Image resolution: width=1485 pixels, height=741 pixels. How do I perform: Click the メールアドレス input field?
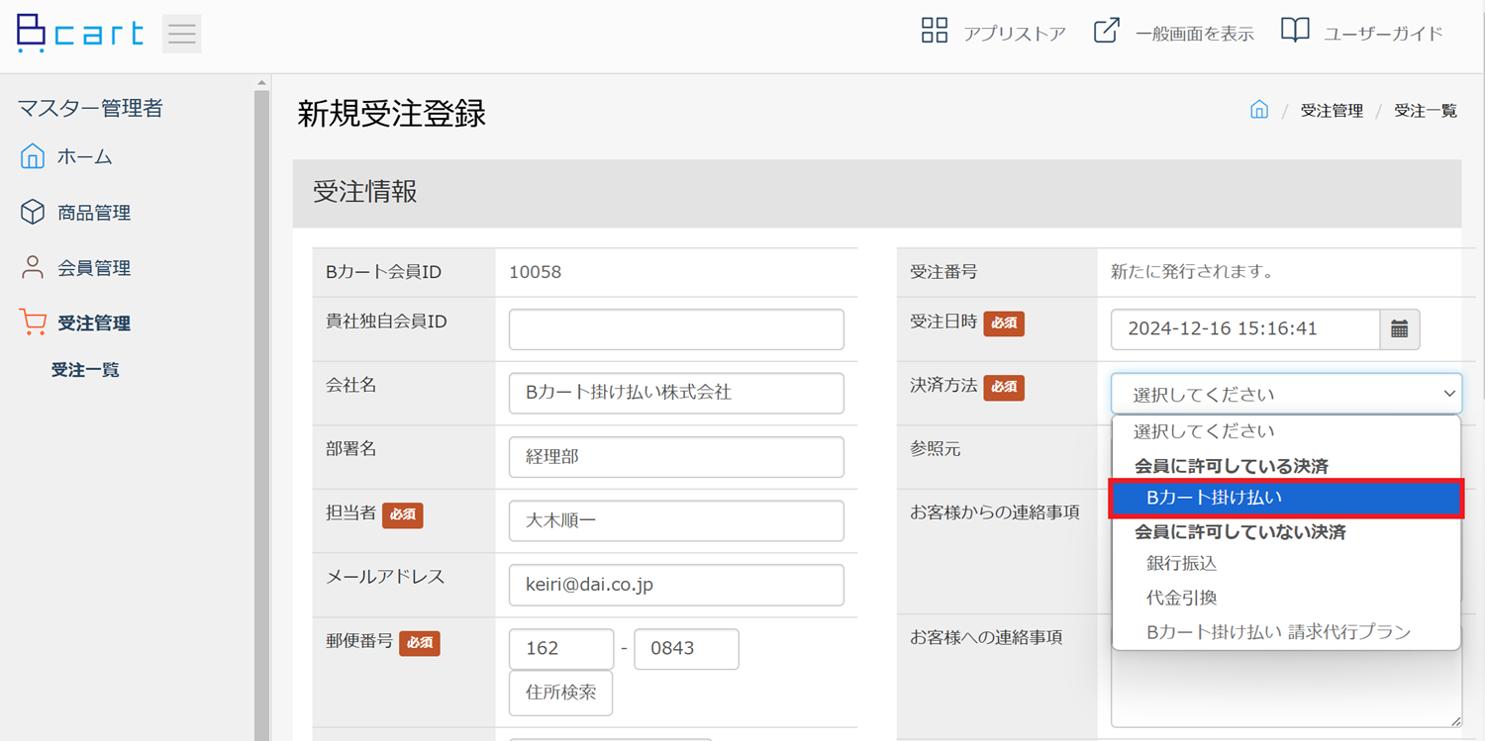click(x=676, y=585)
